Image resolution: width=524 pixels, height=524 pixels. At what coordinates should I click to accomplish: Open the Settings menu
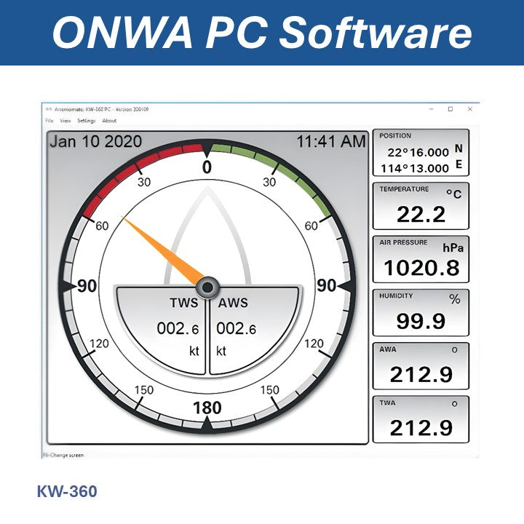(x=87, y=121)
